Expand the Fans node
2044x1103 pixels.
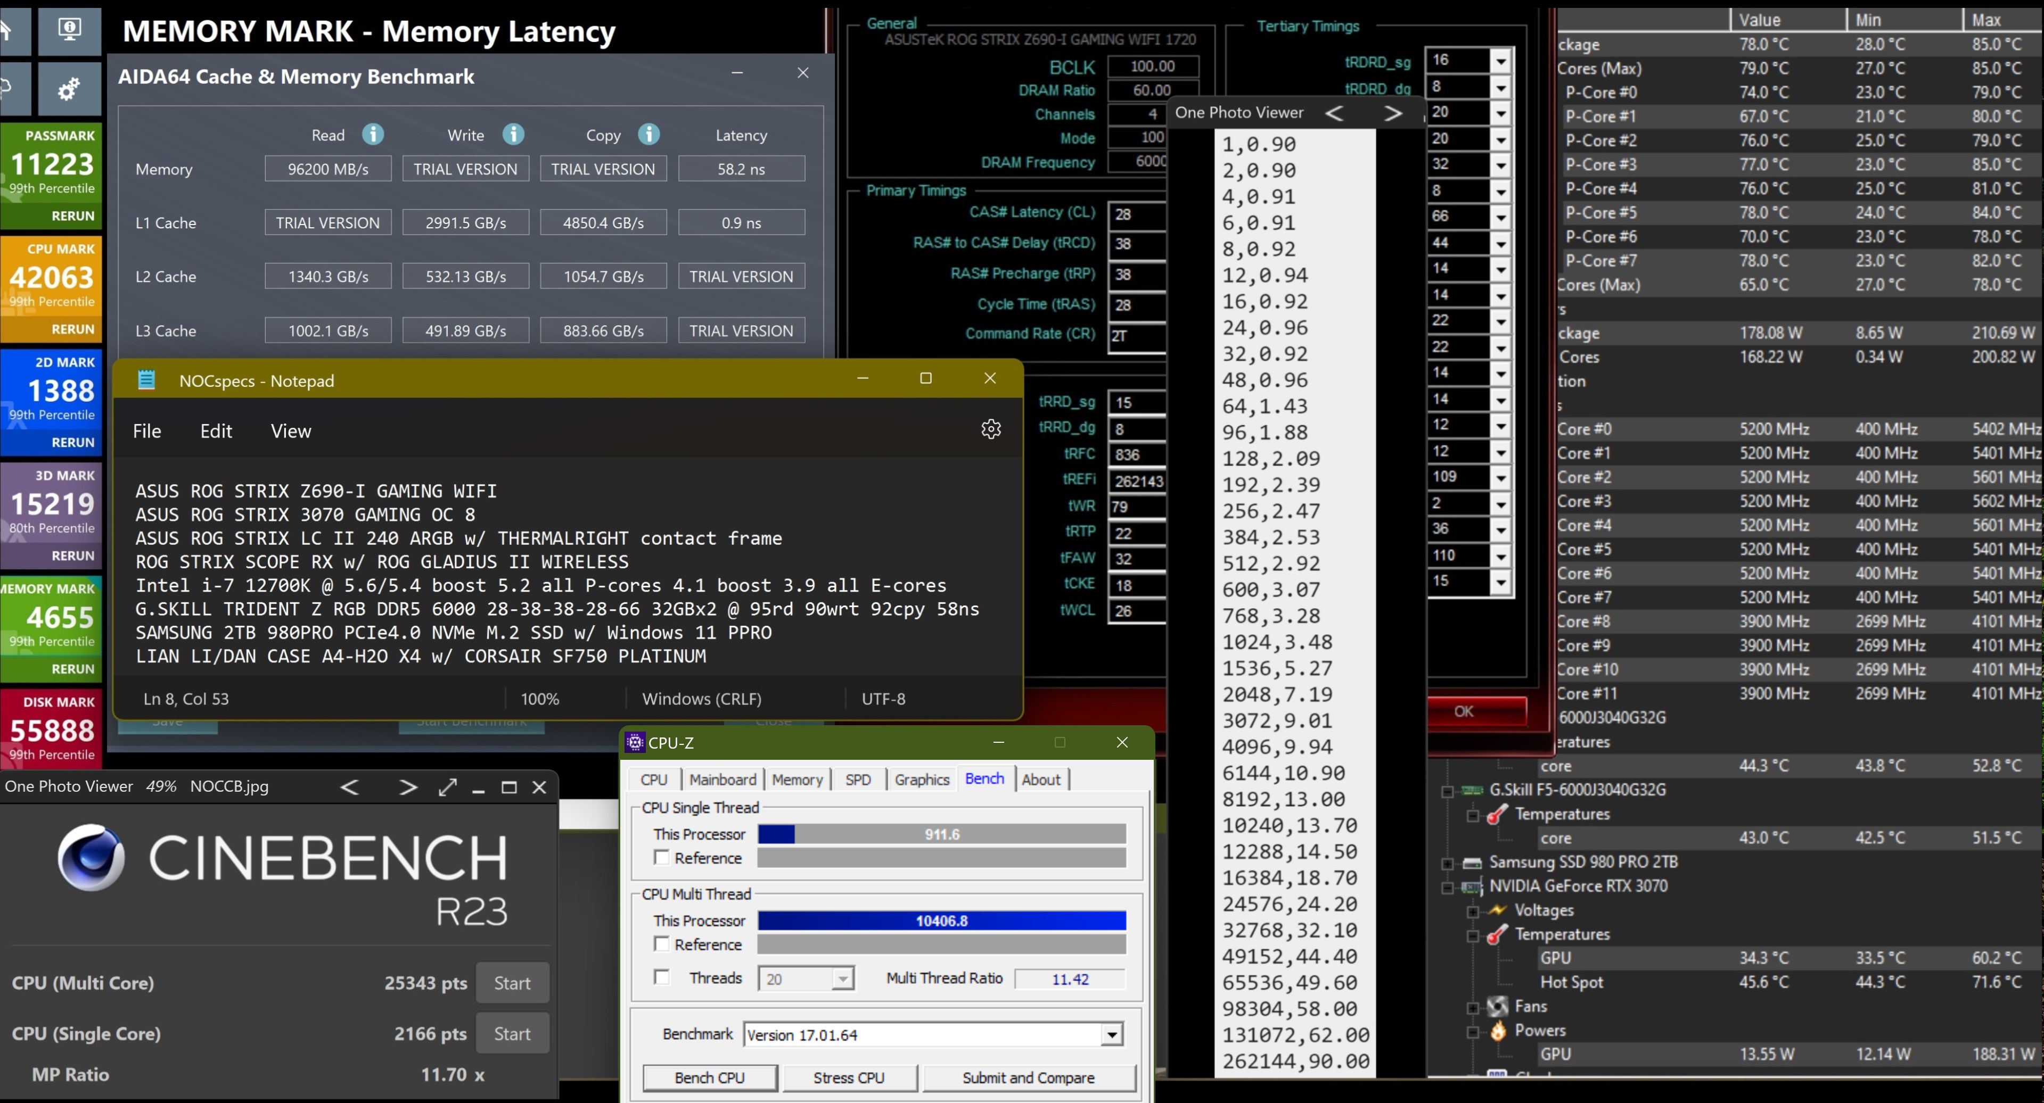point(1473,1008)
